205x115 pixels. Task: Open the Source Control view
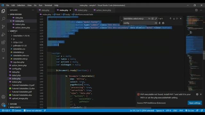(x=3, y=27)
